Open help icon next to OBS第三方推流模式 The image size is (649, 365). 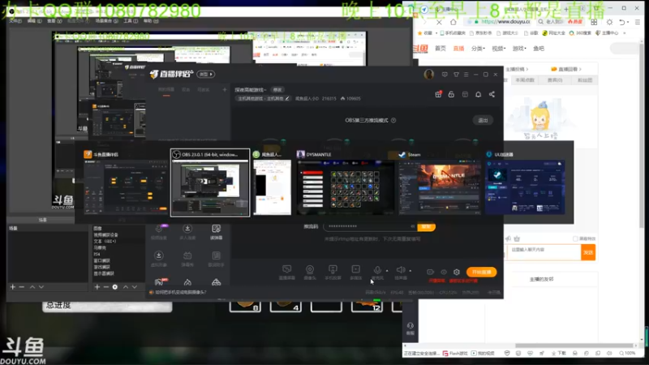pos(393,120)
